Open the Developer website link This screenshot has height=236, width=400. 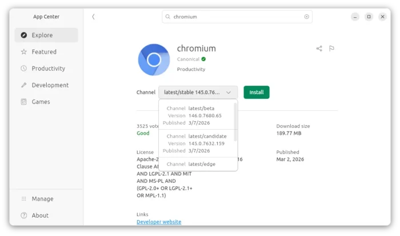159,222
